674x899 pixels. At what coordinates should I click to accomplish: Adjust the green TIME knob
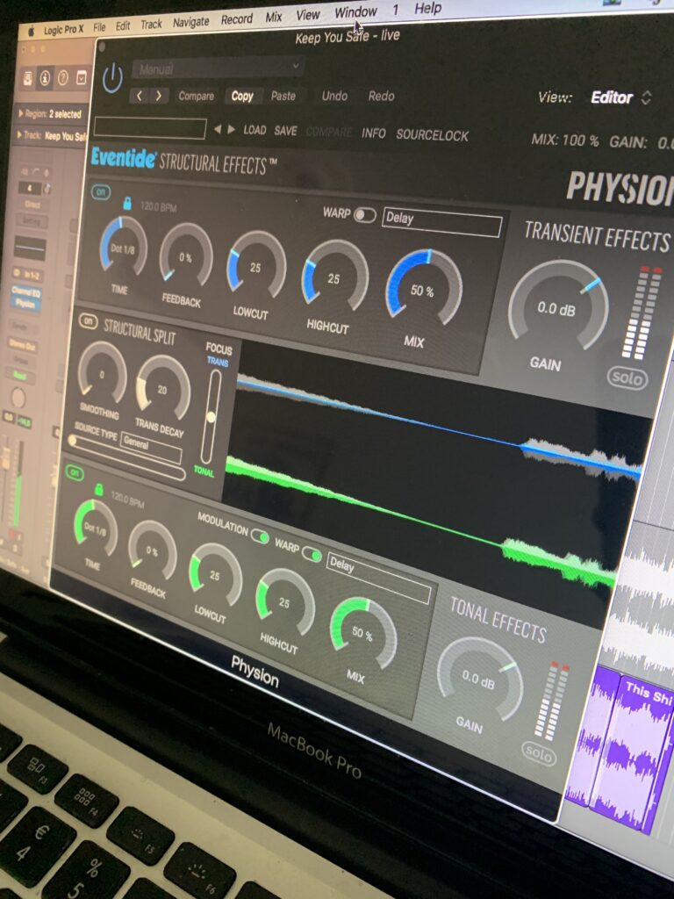click(x=95, y=529)
